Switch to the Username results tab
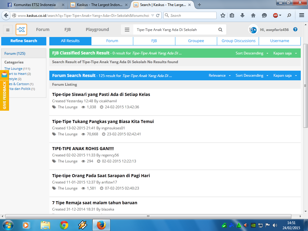Viewport: 308px width, 231px height. pos(280,41)
